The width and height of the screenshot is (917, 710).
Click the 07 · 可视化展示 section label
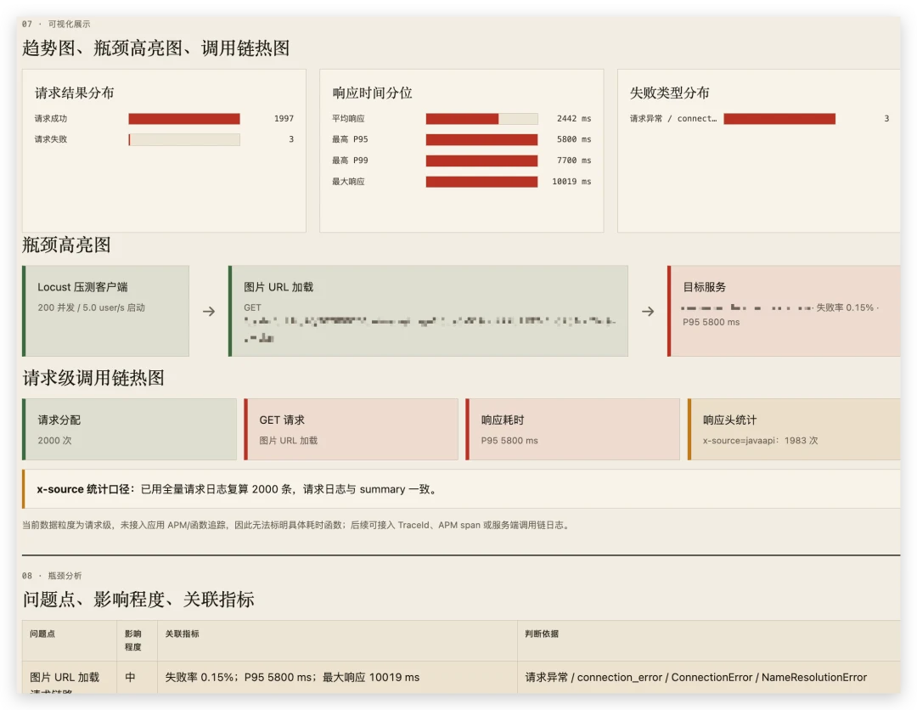pos(56,24)
